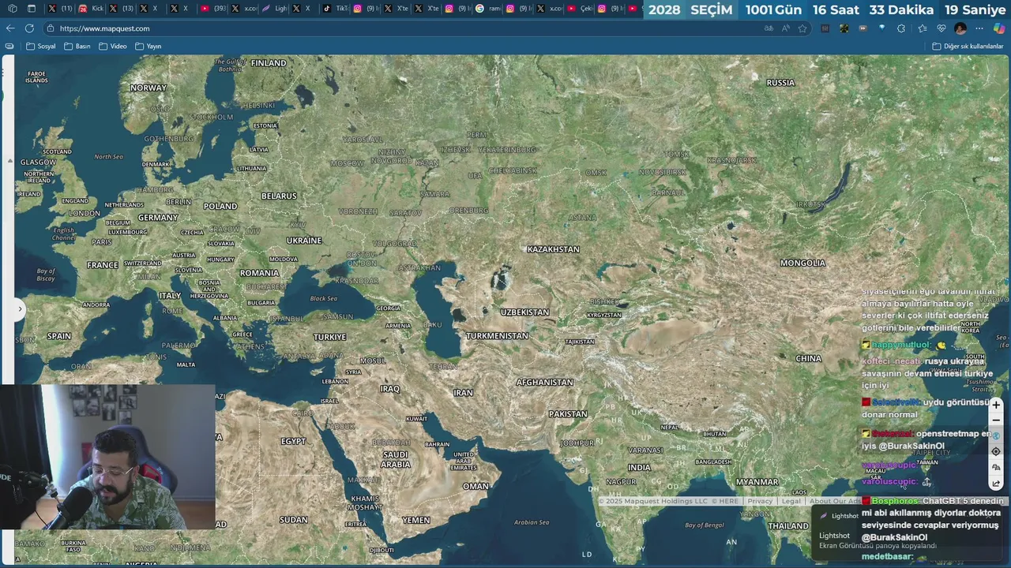Open browser essentials heartbeat icon
The image size is (1011, 568).
click(941, 28)
